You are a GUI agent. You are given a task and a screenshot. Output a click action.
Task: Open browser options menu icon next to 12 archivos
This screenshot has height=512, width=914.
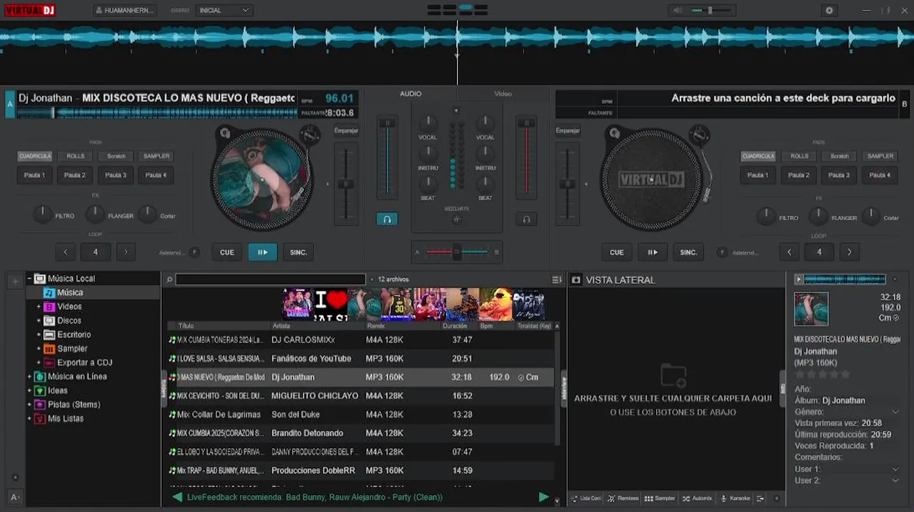(x=557, y=279)
